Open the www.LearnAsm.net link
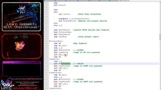This screenshot has height=90, width=161. point(25,88)
